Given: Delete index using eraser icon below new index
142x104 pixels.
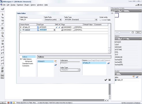Looking at the screenshot, I should [x=56, y=65].
